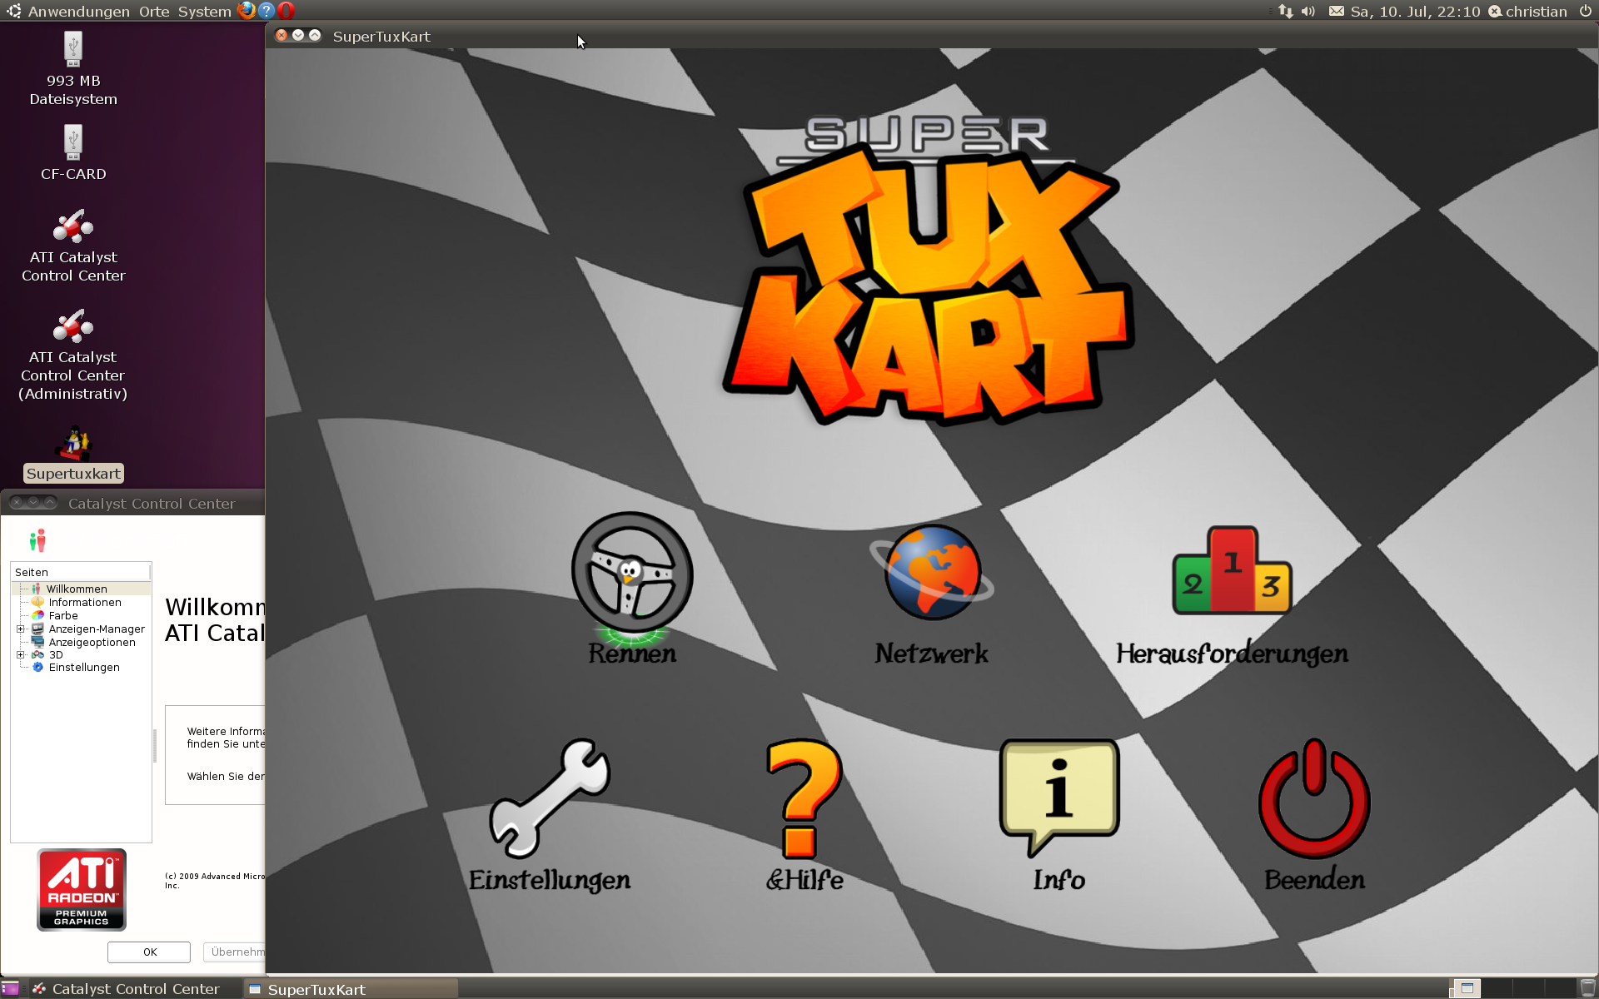Minimize the SuperTuxKart window
Screen dimensions: 1599x999
298,35
